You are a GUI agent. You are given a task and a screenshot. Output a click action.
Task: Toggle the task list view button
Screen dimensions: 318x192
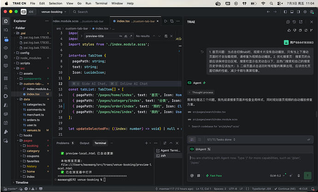pyautogui.click(x=192, y=140)
